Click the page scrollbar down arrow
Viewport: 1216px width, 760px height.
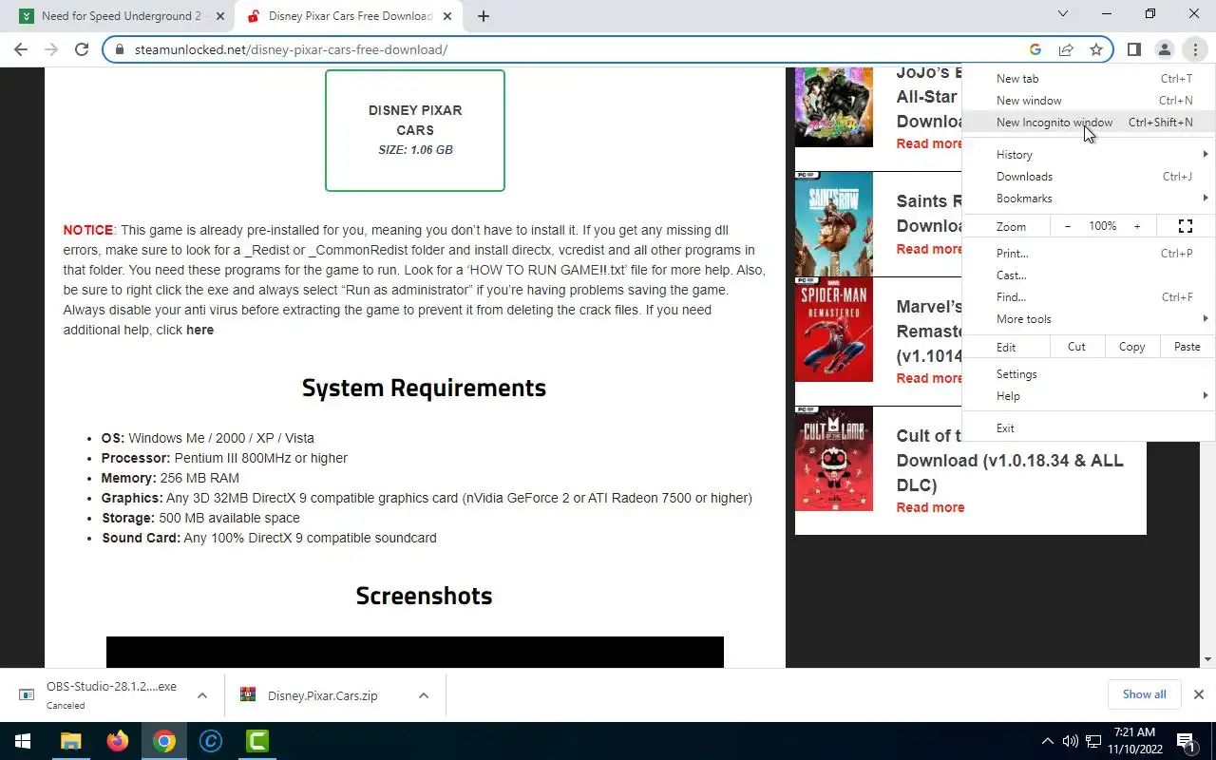[x=1208, y=659]
